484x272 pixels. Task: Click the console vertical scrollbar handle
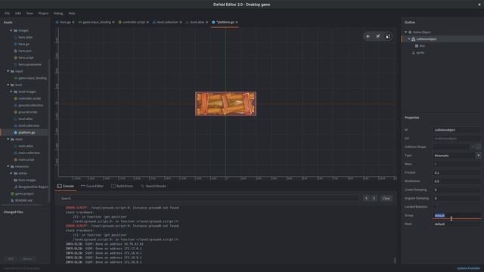pos(395,260)
